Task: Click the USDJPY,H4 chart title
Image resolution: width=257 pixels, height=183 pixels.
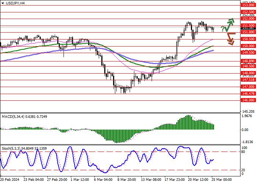Action: click(15, 3)
